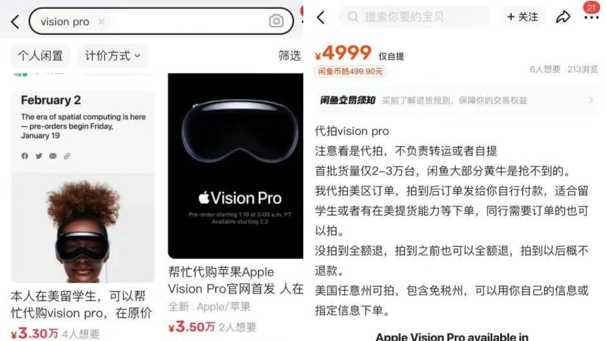
Task: Click the Facebook share icon under February 2
Action: pos(25,156)
